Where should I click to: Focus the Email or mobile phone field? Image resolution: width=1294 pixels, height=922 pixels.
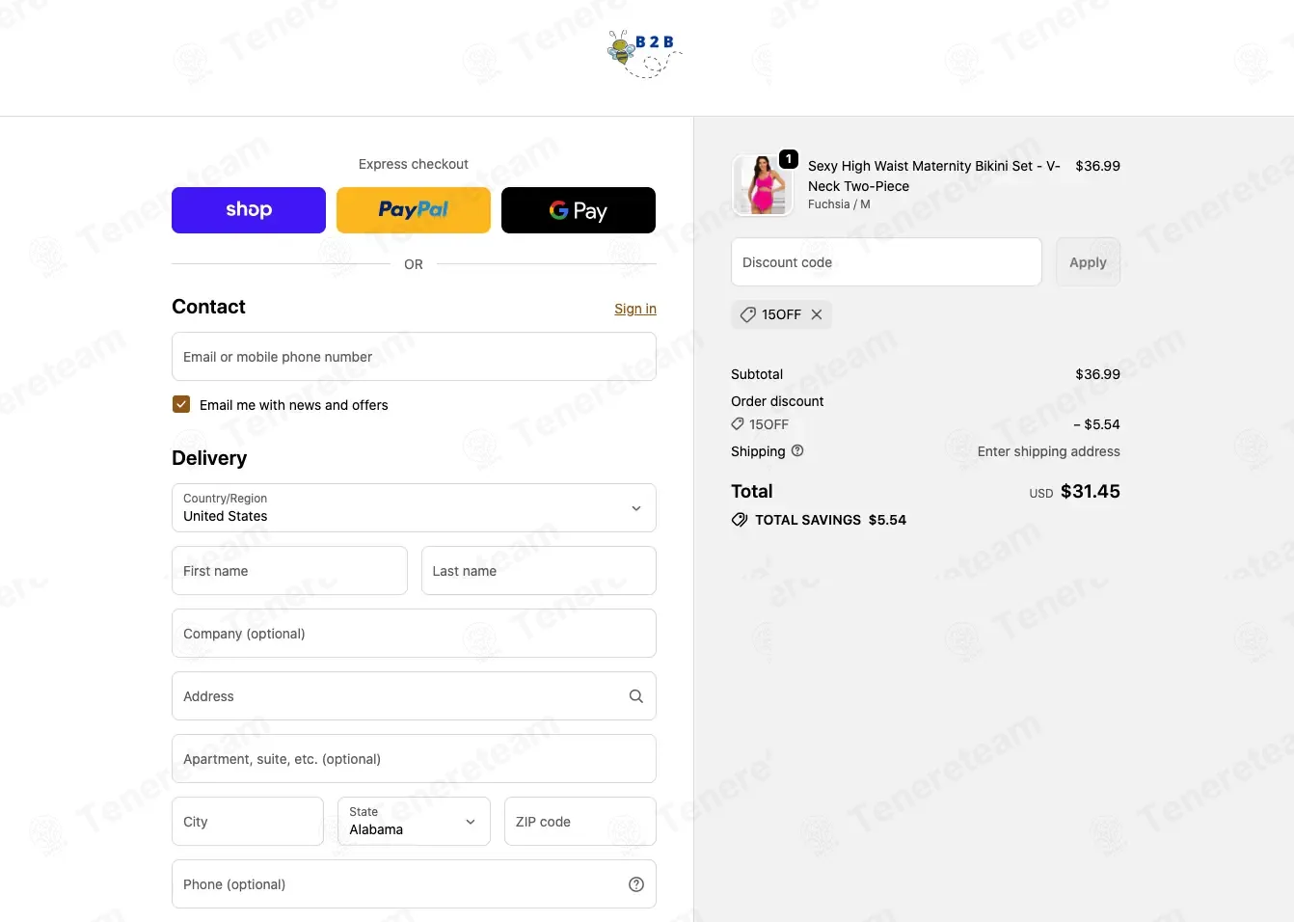(414, 357)
